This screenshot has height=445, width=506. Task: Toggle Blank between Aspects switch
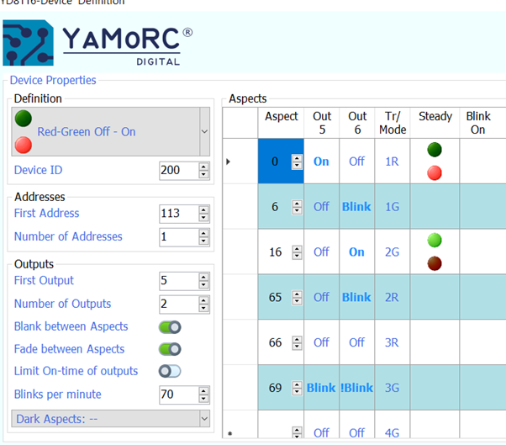coord(170,327)
